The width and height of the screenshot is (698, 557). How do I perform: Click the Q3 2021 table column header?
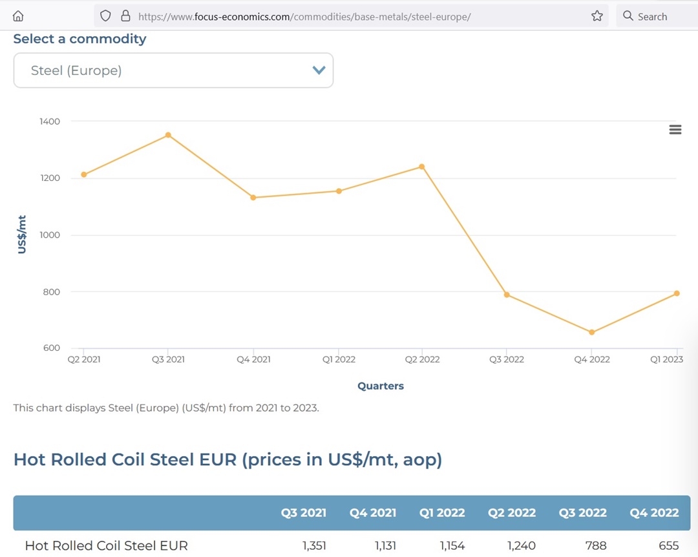coord(304,513)
